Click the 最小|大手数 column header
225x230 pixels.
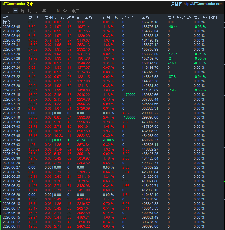tap(54, 18)
